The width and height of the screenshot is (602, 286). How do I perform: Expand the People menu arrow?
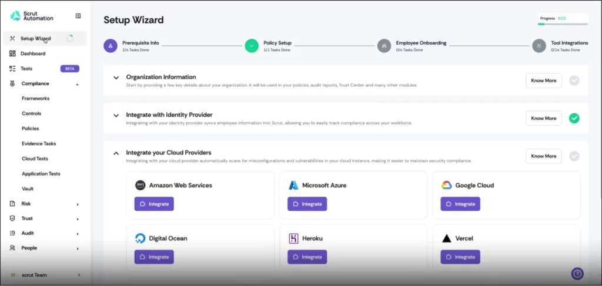pyautogui.click(x=77, y=248)
